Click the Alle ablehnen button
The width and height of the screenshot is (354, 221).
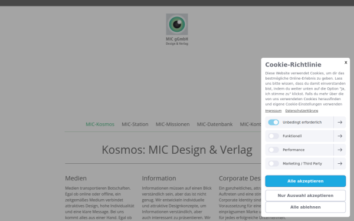click(x=306, y=207)
